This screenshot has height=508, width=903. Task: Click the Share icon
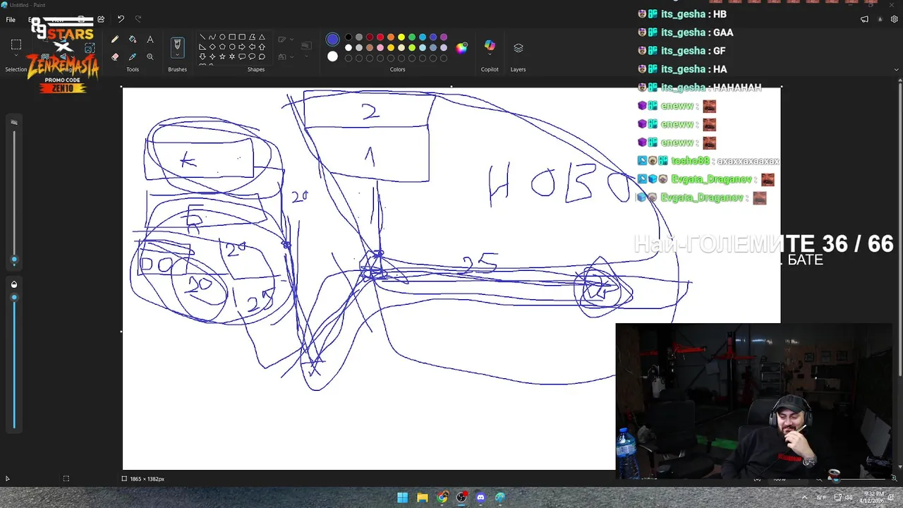[x=101, y=19]
